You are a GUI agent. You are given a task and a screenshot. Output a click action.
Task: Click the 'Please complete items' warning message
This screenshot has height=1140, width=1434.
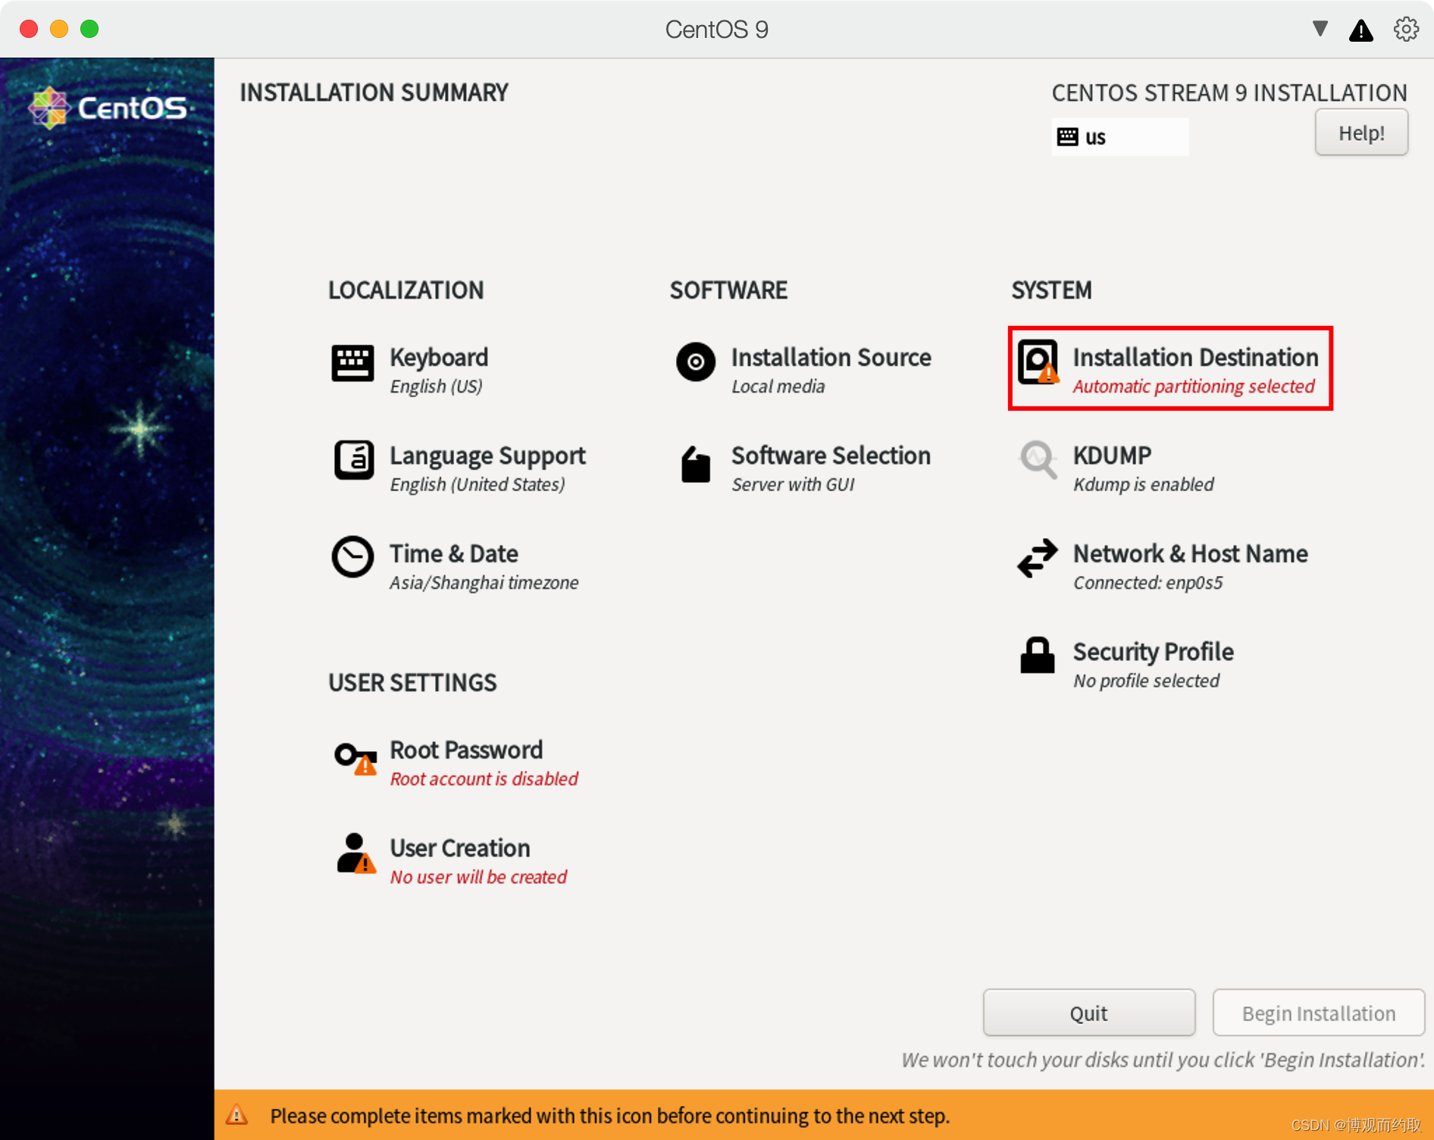click(x=609, y=1116)
